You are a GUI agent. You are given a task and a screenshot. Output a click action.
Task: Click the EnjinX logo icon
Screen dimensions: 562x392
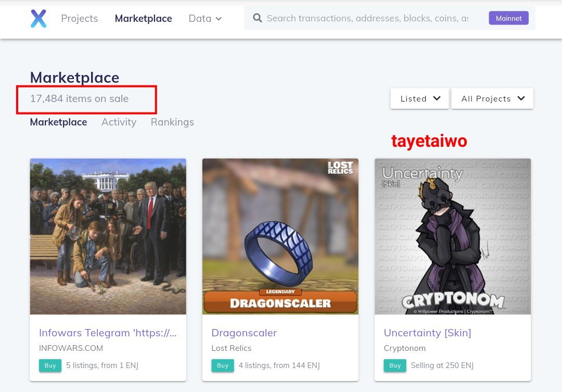[x=39, y=18]
